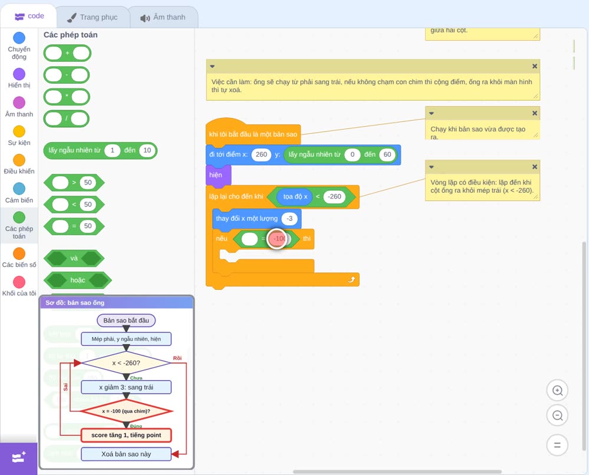Select the Các biến số category circle
589x475 pixels.
(x=19, y=253)
